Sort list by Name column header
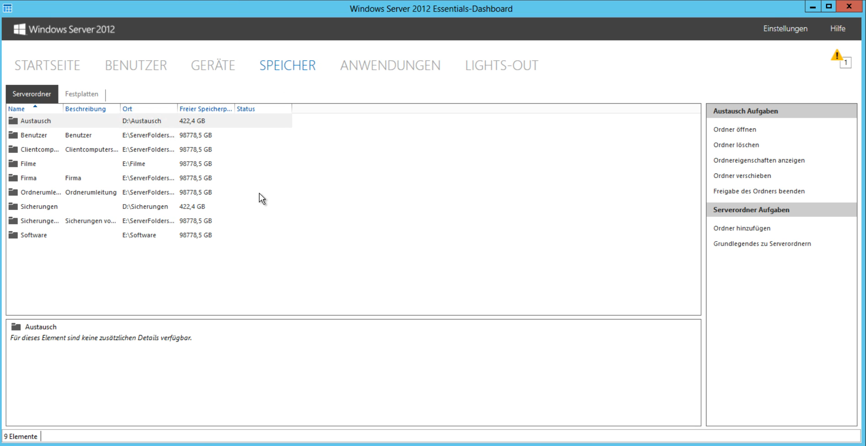866x446 pixels. click(x=17, y=109)
